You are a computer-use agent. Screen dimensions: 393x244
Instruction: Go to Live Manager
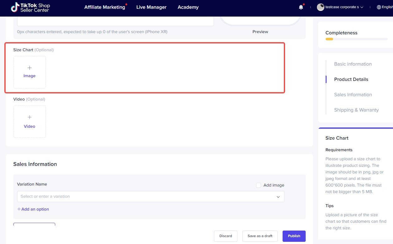point(151,7)
